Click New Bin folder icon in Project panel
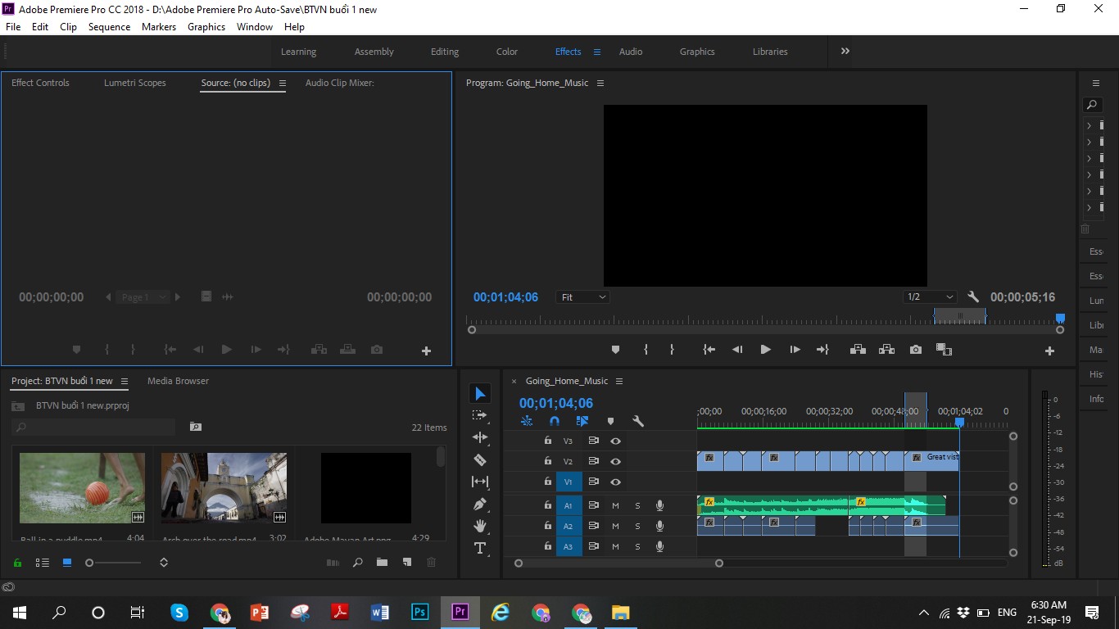The height and width of the screenshot is (629, 1119). coord(382,563)
